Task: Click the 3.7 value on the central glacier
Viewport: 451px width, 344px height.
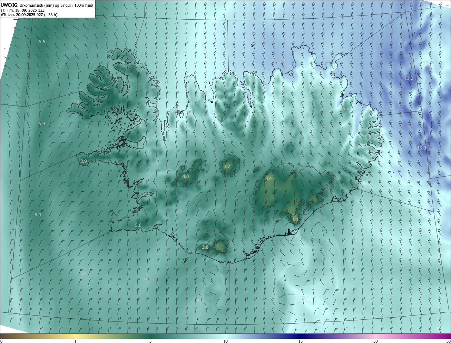Action: pyautogui.click(x=227, y=167)
